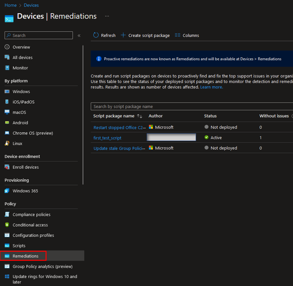Viewport: 293px width, 286px height.
Task: Click the Chrome OS (preview) icon
Action: pyautogui.click(x=7, y=133)
